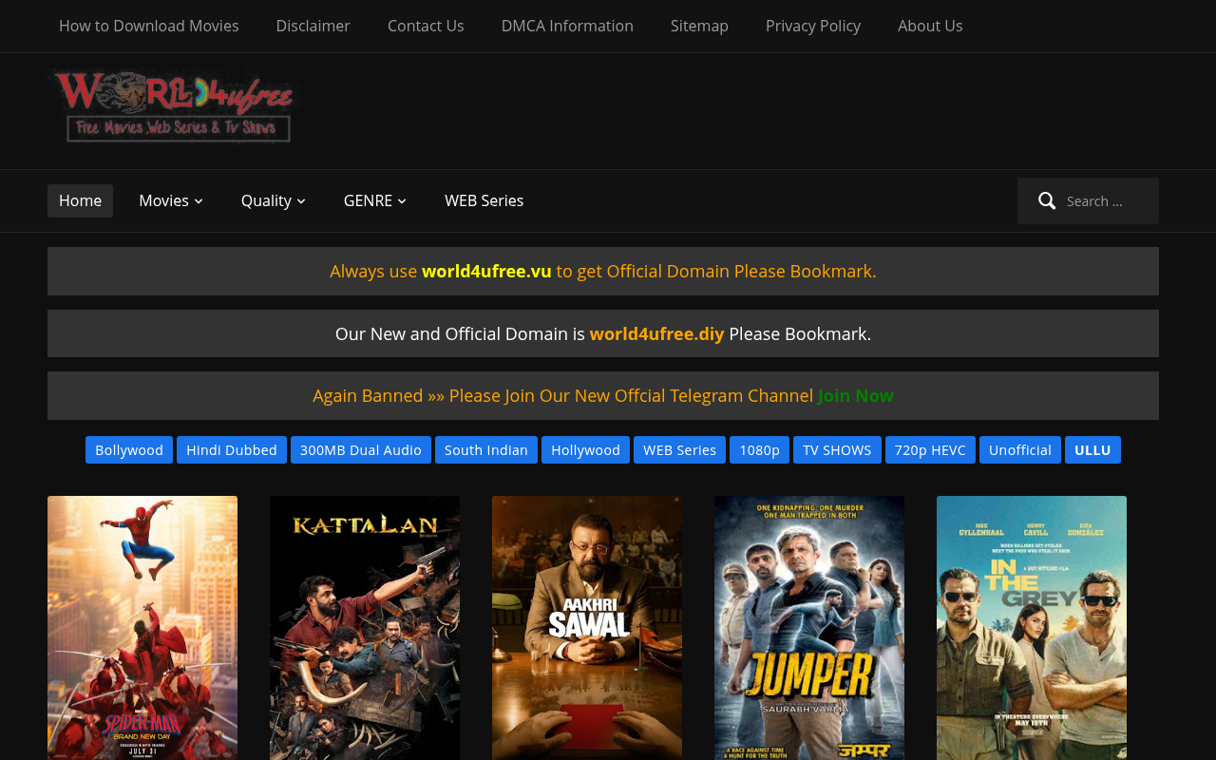Select the 720p HEVC button
The height and width of the screenshot is (760, 1216).
pyautogui.click(x=930, y=449)
